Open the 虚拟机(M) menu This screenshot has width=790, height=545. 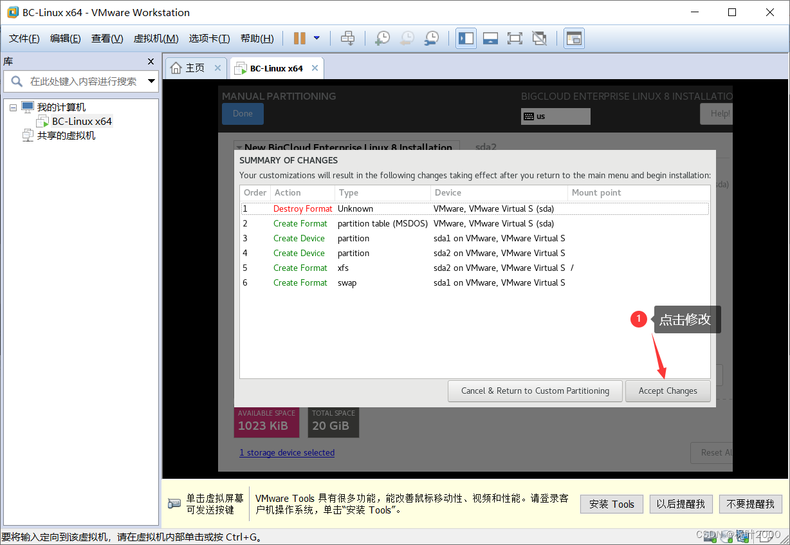coord(156,38)
